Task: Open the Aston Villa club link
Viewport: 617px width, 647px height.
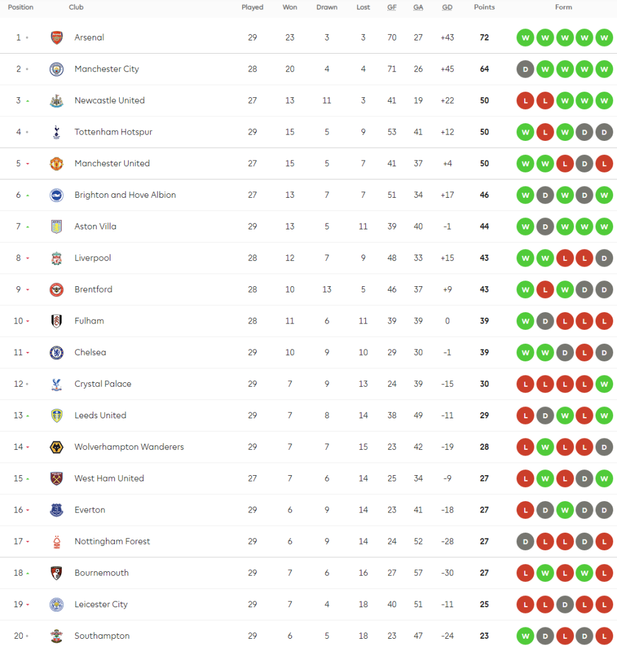Action: coord(95,226)
